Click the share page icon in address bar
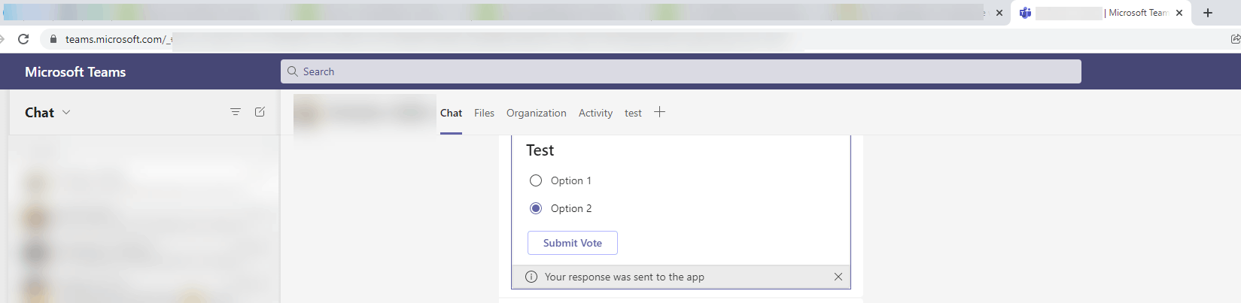1241x303 pixels. click(1235, 39)
